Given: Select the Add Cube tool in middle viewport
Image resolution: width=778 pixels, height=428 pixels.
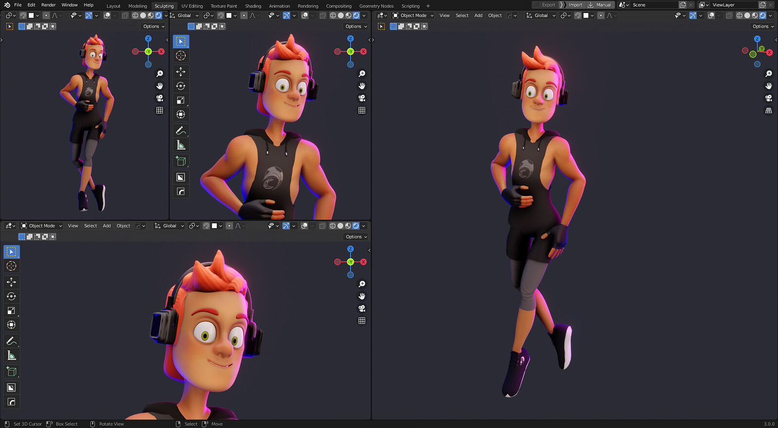Looking at the screenshot, I should [x=181, y=161].
